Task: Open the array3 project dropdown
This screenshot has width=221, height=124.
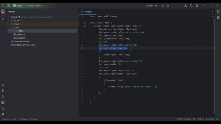Action: point(19,6)
